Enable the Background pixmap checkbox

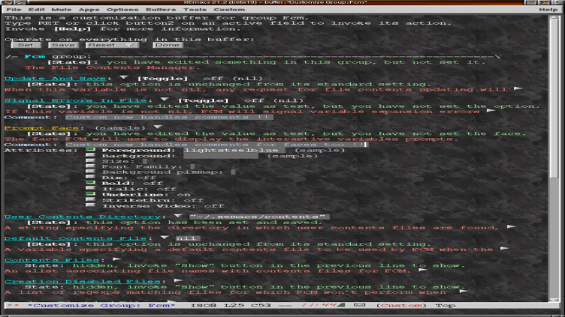coord(90,172)
